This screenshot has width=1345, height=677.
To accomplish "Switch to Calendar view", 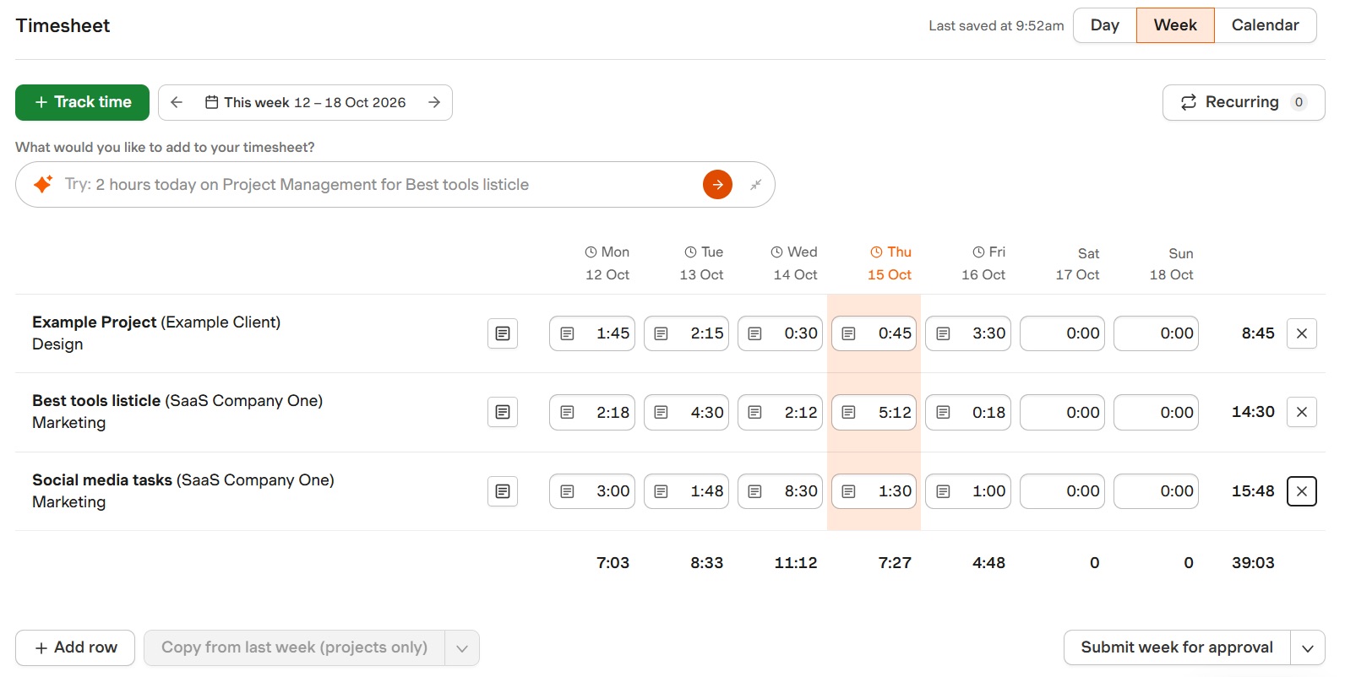I will pyautogui.click(x=1265, y=25).
